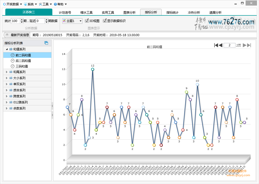This screenshot has width=259, height=184.
Task: Click the 和值系列 folder icon
Action: [11, 49]
